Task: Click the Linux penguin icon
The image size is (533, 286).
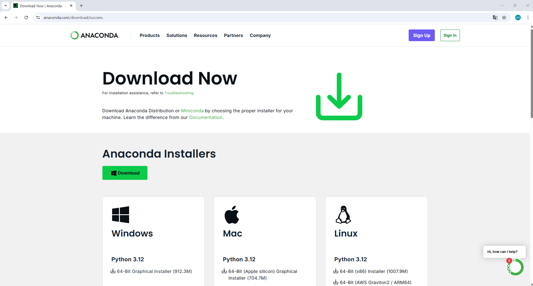Action: click(x=343, y=215)
